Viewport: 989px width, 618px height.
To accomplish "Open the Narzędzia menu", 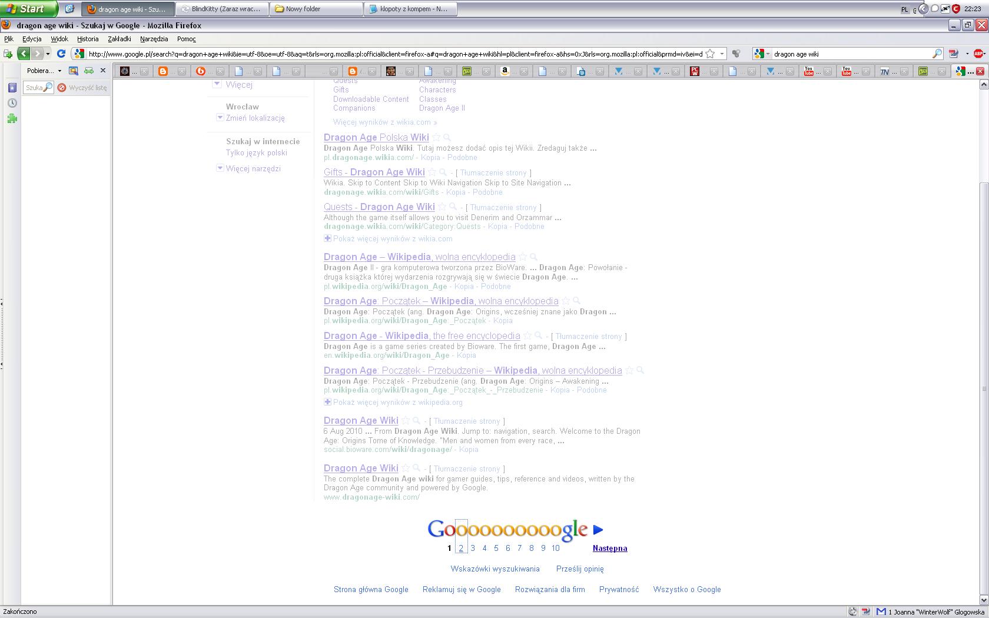I will [154, 39].
